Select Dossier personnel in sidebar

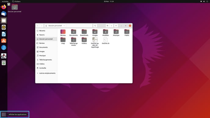click(46, 39)
